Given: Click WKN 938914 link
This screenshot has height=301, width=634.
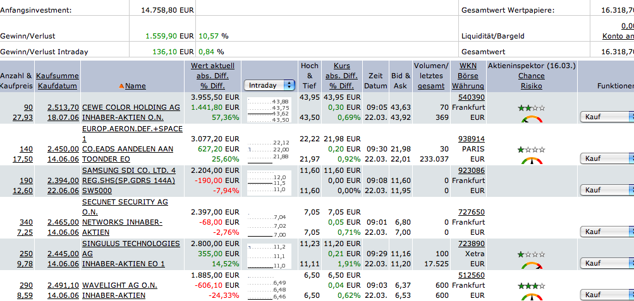Looking at the screenshot, I should tap(471, 139).
